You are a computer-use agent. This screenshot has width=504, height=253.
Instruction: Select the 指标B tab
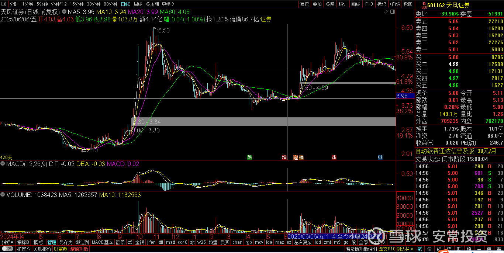[23, 243]
